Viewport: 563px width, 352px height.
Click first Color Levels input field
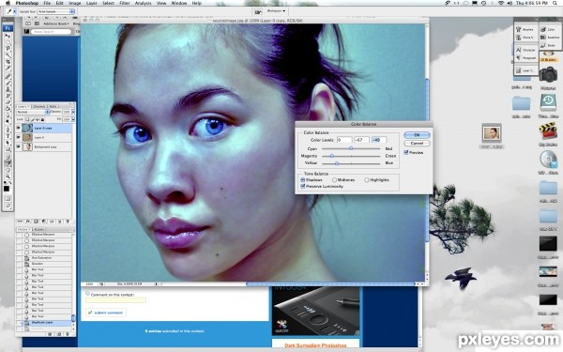click(344, 140)
